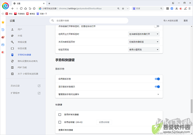
Task: Click the blue card icon in the side panel
Action: (3, 45)
